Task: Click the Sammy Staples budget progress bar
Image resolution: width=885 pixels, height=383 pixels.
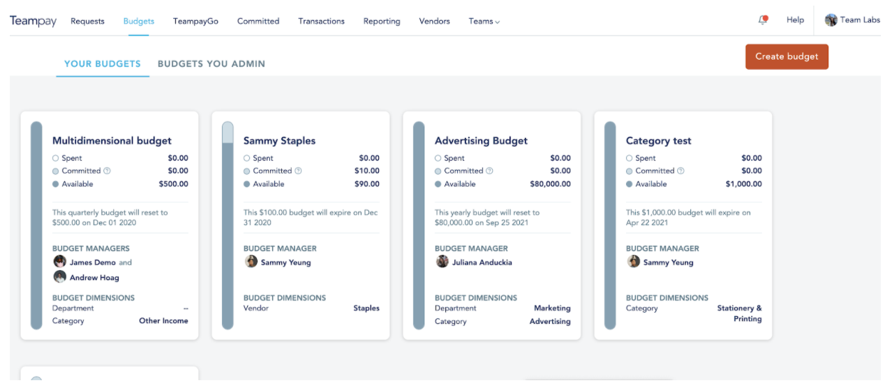Action: [x=228, y=225]
